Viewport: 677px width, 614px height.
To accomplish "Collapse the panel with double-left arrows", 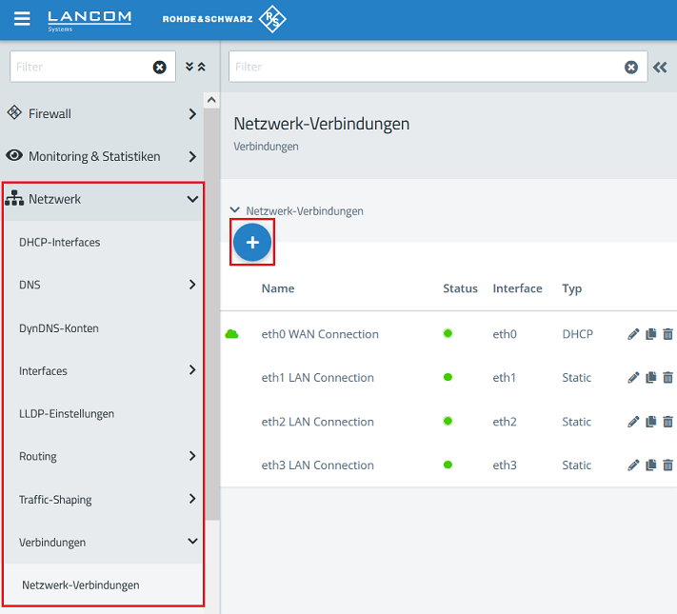I will (x=660, y=67).
